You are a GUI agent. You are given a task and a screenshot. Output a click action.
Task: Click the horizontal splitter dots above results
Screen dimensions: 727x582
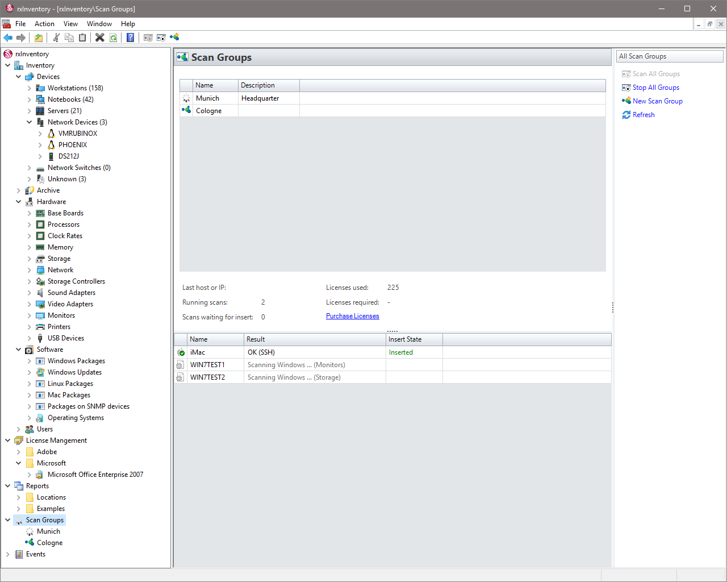tap(392, 331)
